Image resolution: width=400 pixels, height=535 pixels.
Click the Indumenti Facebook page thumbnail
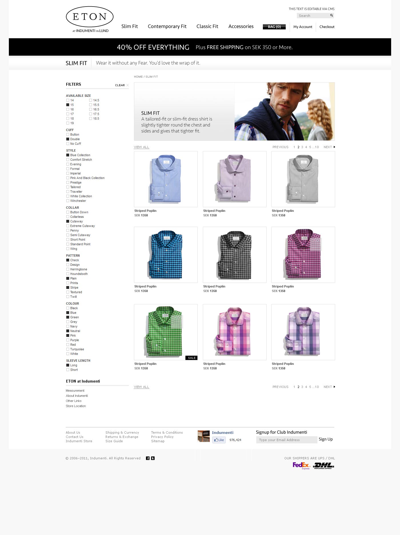pos(204,436)
